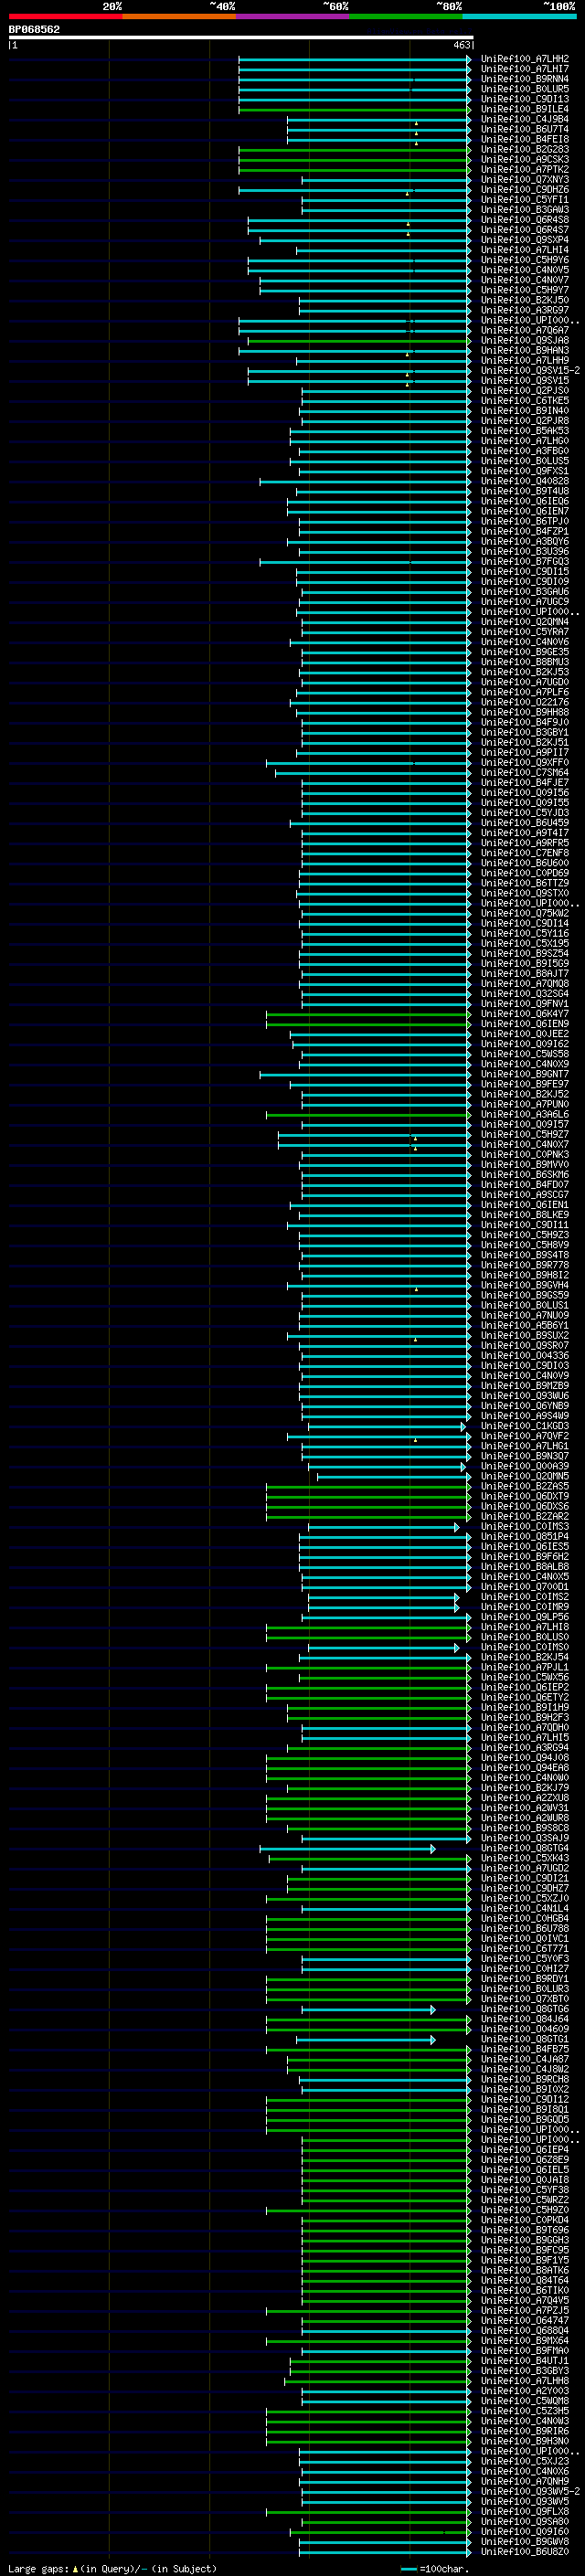Open hit UniRef100_A7LHH2 label
This screenshot has height=2576, width=585.
(x=525, y=59)
